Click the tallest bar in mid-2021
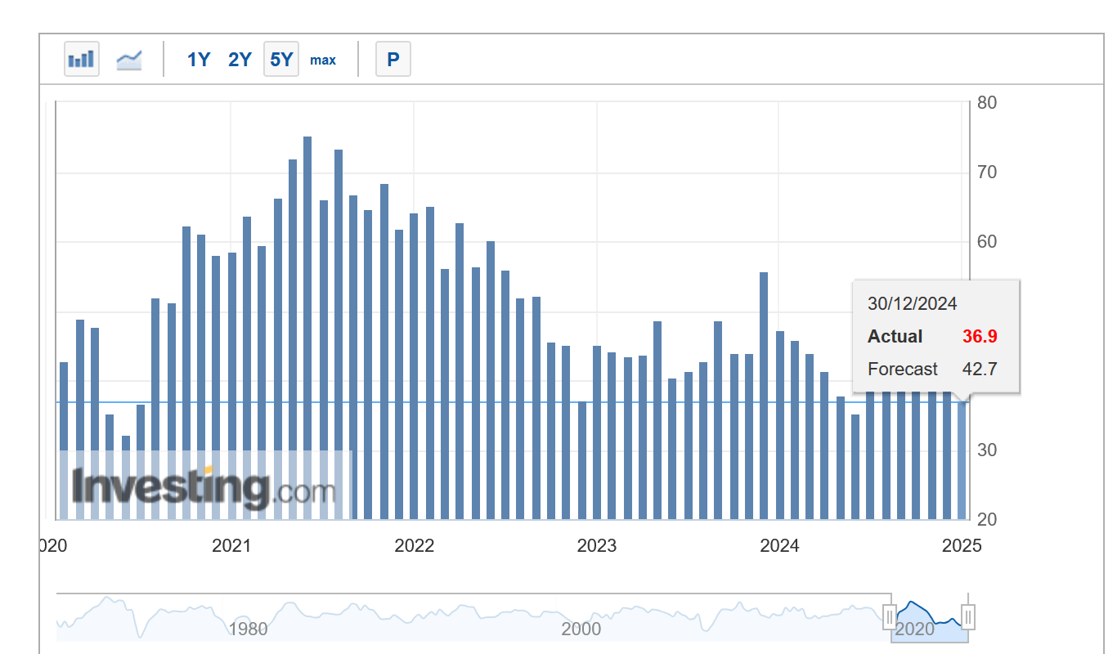Image resolution: width=1108 pixels, height=654 pixels. pos(307,328)
